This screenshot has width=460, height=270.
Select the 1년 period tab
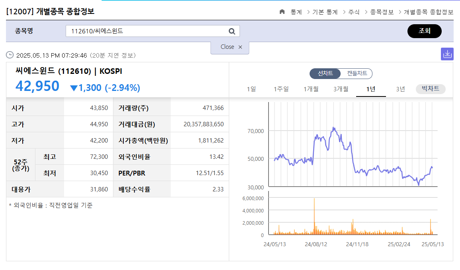[x=371, y=89]
